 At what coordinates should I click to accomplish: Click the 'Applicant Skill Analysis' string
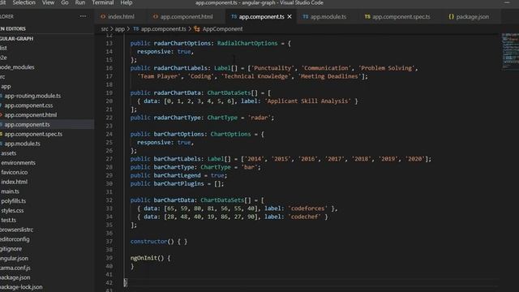308,101
